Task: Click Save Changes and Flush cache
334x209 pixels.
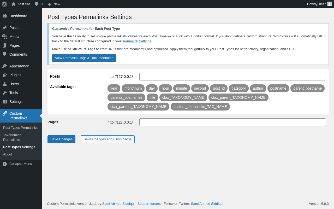Action: [x=108, y=139]
